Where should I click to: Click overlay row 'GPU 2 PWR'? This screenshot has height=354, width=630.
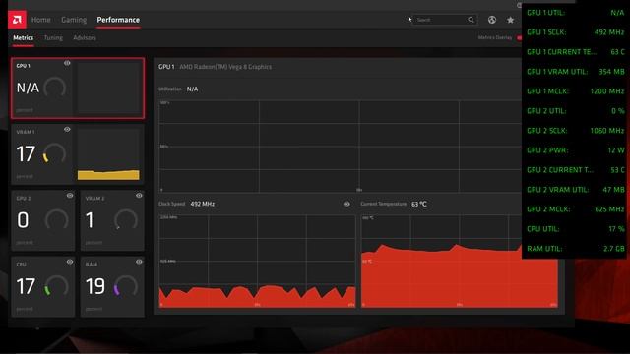pyautogui.click(x=575, y=150)
